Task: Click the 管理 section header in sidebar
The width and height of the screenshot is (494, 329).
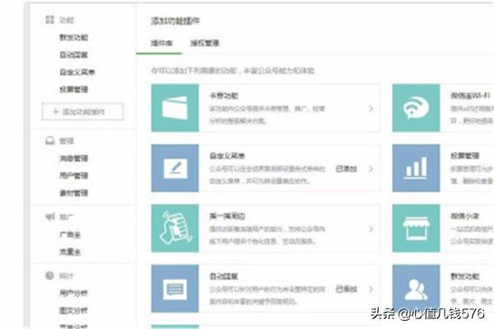Action: coord(67,141)
